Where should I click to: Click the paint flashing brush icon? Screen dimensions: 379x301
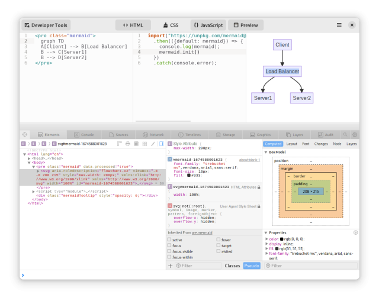tap(153, 144)
